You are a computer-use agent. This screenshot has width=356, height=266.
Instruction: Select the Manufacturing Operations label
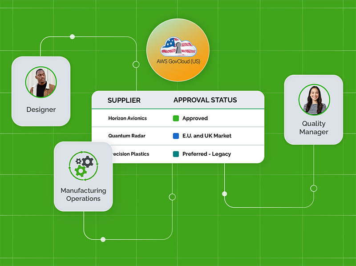coord(83,194)
